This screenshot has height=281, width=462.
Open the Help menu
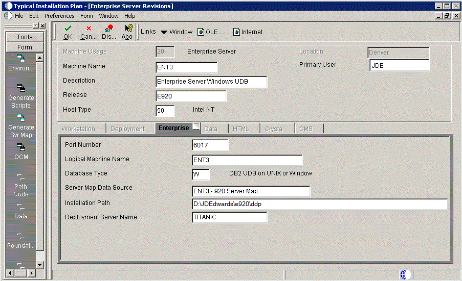click(x=129, y=16)
